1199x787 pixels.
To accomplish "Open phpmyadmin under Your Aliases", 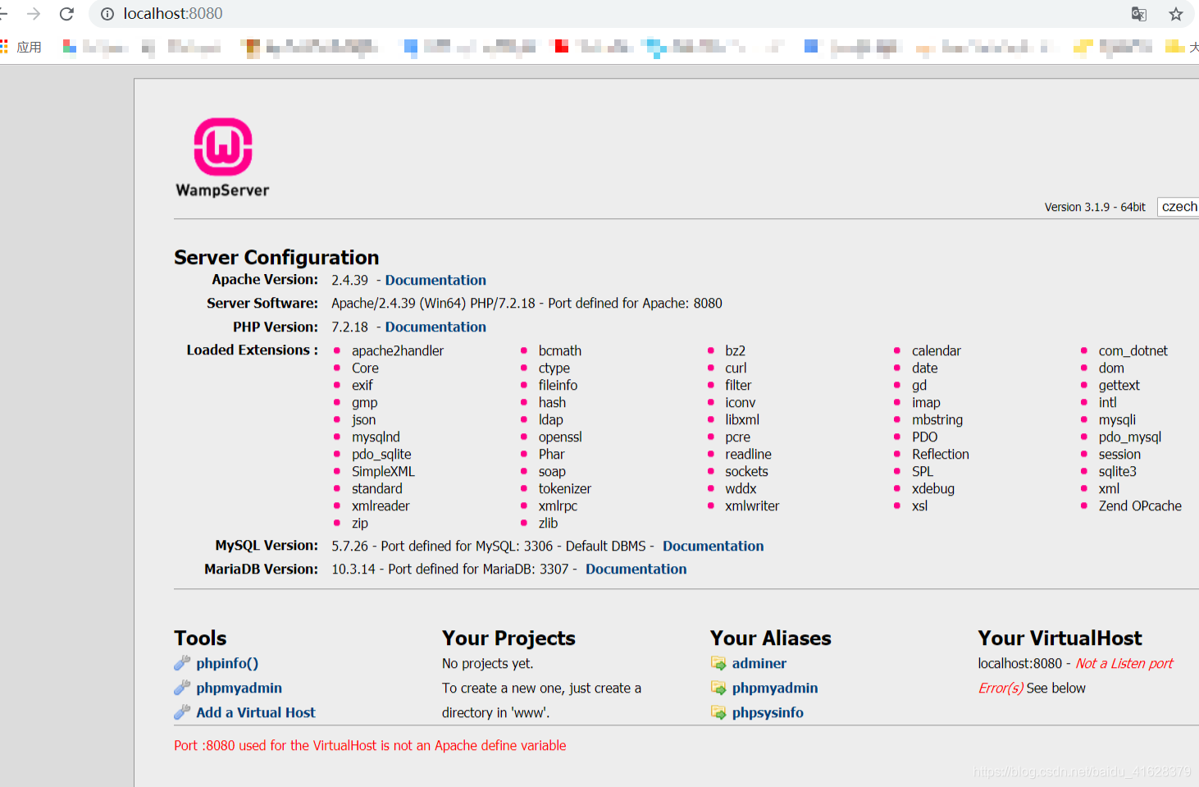I will pos(775,688).
